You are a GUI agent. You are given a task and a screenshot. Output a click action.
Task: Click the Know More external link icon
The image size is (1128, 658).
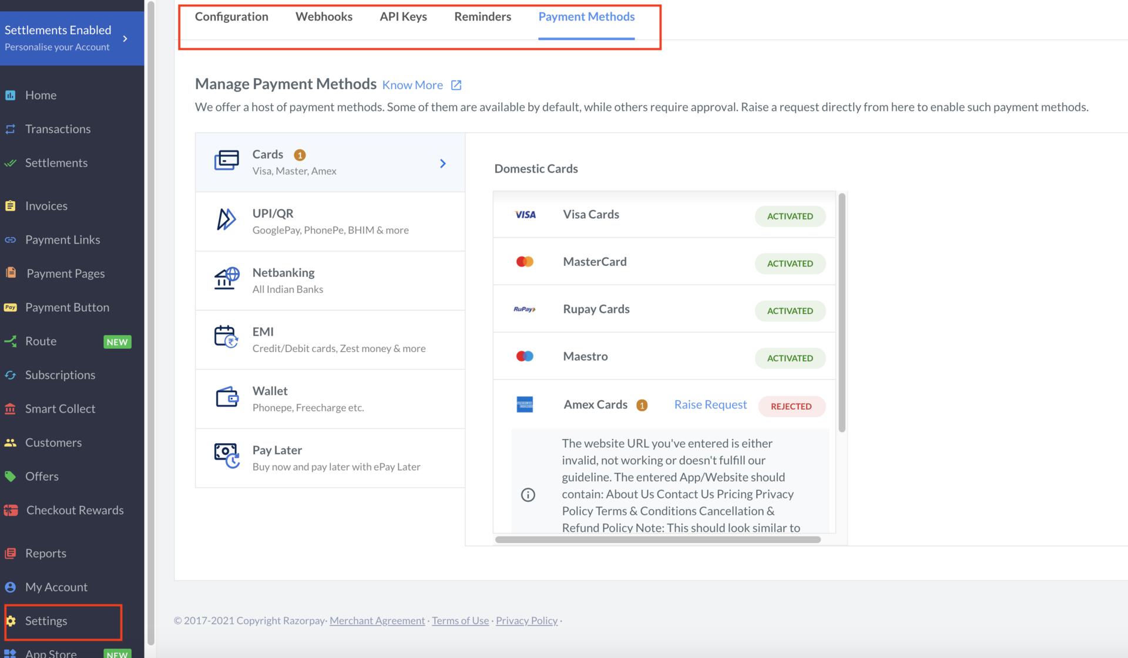pos(456,85)
